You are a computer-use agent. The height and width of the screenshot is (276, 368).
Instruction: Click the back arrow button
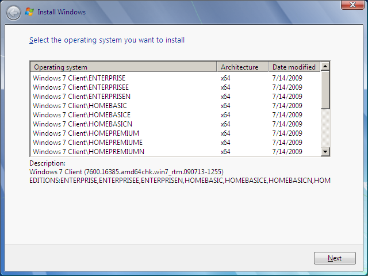pyautogui.click(x=13, y=13)
